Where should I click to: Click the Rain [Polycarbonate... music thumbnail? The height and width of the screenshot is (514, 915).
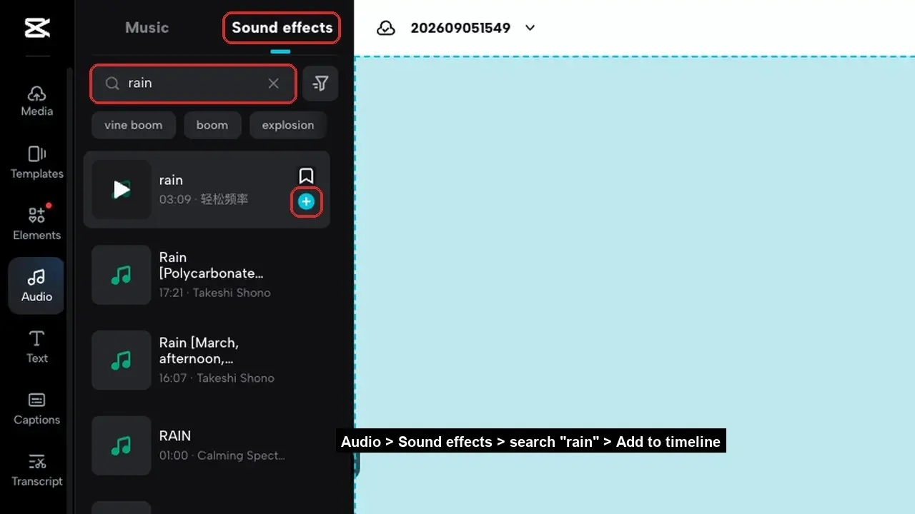[x=122, y=275]
